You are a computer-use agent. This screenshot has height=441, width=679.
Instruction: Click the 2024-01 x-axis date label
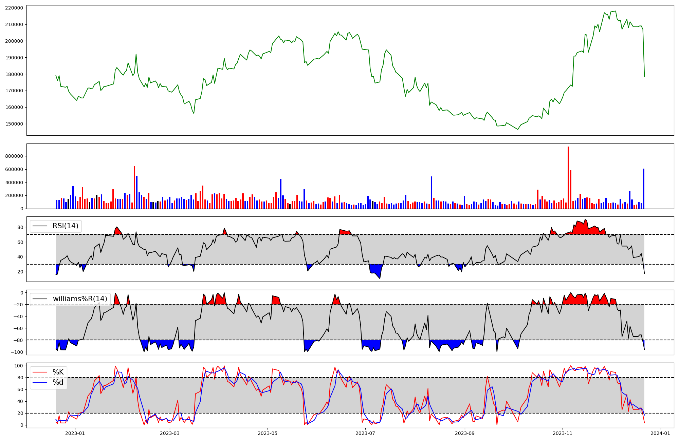tap(661, 433)
